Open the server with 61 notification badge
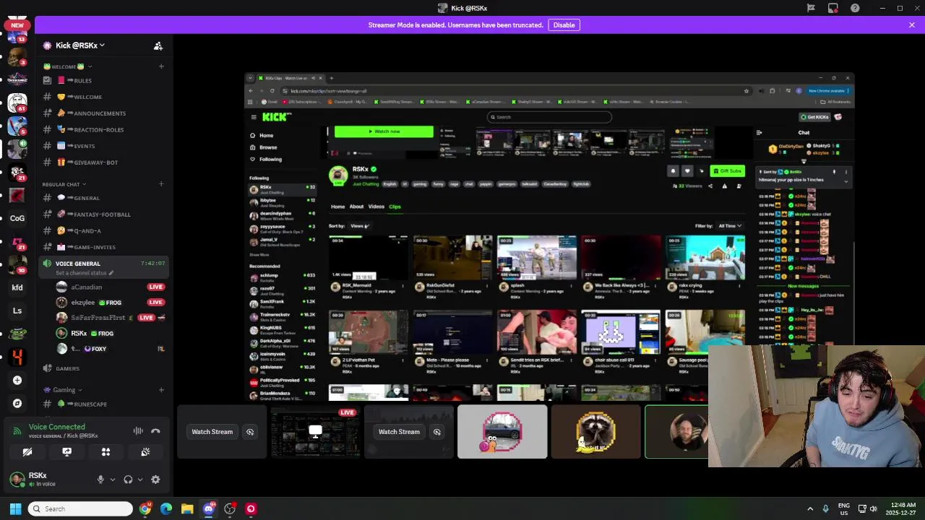 (x=17, y=103)
